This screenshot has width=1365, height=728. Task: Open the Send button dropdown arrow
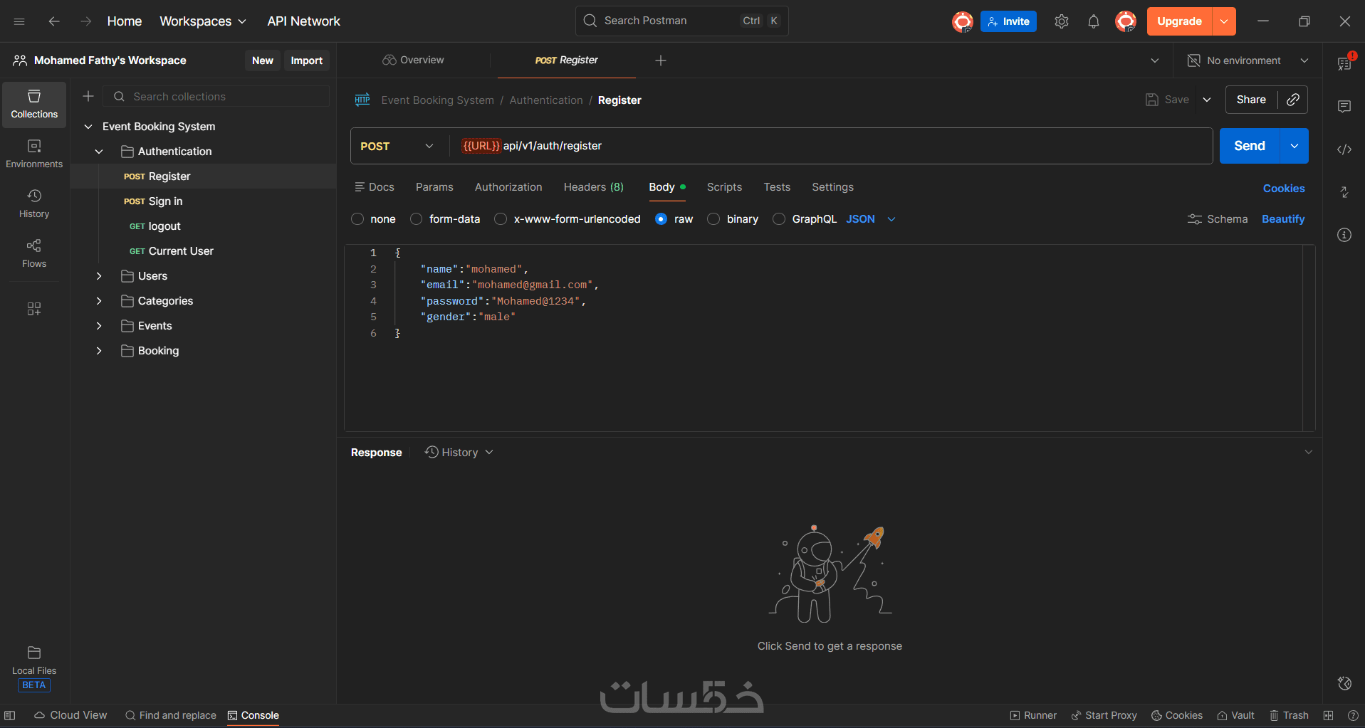pyautogui.click(x=1295, y=146)
